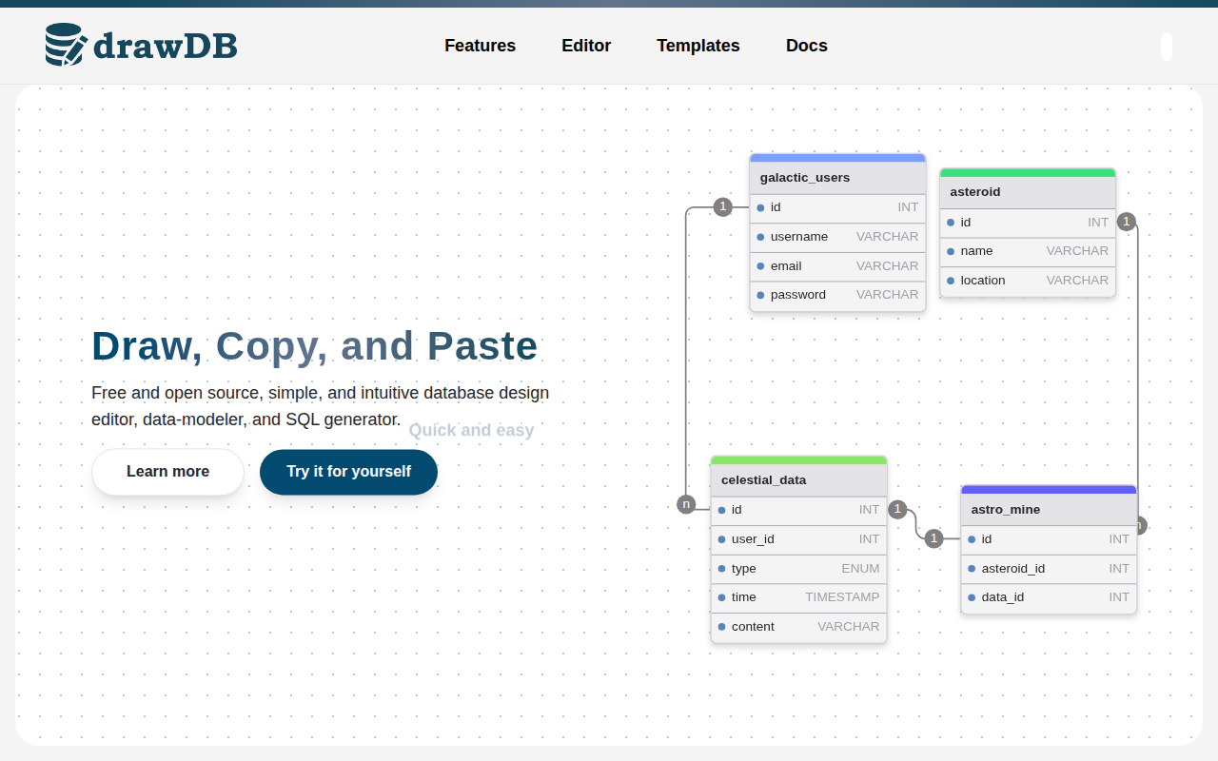Click the username field in galactic_users
The image size is (1218, 761).
(x=837, y=237)
